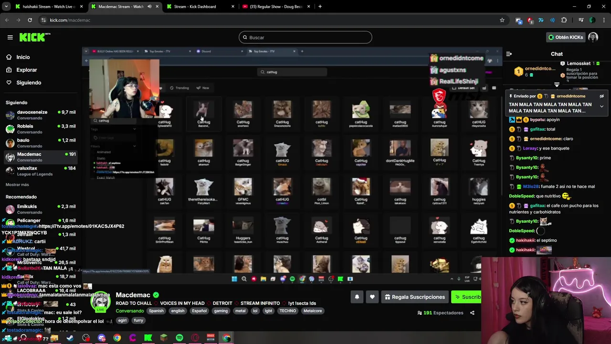Hide the pinned chat message
This screenshot has width=611, height=344.
601,96
